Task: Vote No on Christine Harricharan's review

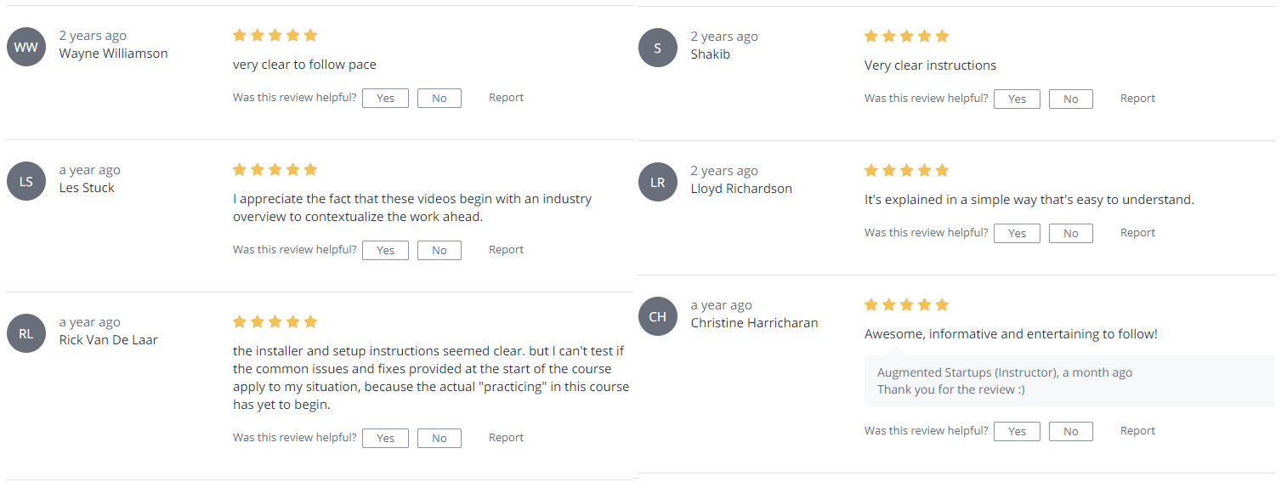Action: pyautogui.click(x=1071, y=431)
